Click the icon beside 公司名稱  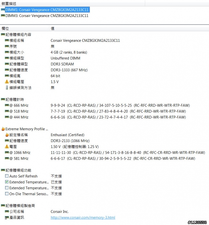pyautogui.click(x=7, y=211)
